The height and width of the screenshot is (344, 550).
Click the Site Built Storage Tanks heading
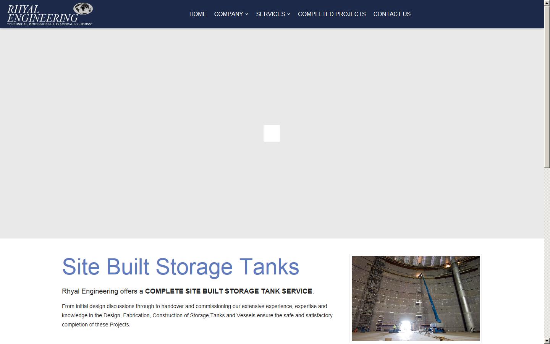point(180,266)
